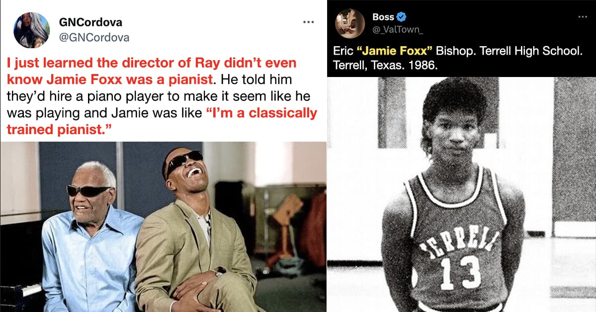Click the Boss account profile picture
The image size is (596, 312).
(350, 23)
